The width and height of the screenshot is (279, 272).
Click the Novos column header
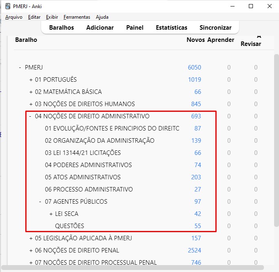click(195, 40)
